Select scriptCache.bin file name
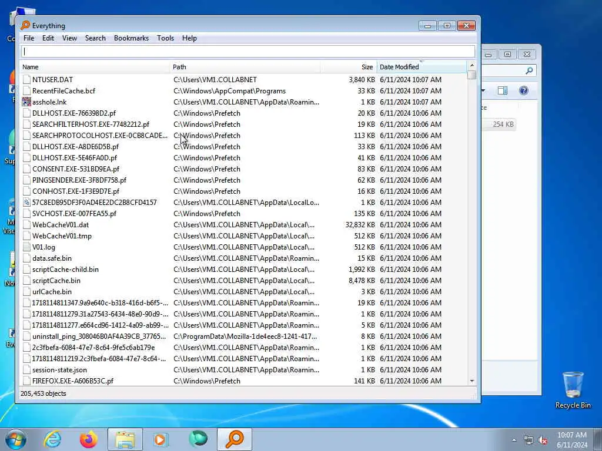The width and height of the screenshot is (602, 451). coord(56,280)
